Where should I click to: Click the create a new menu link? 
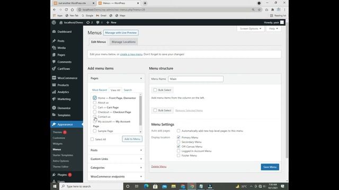coord(131,54)
